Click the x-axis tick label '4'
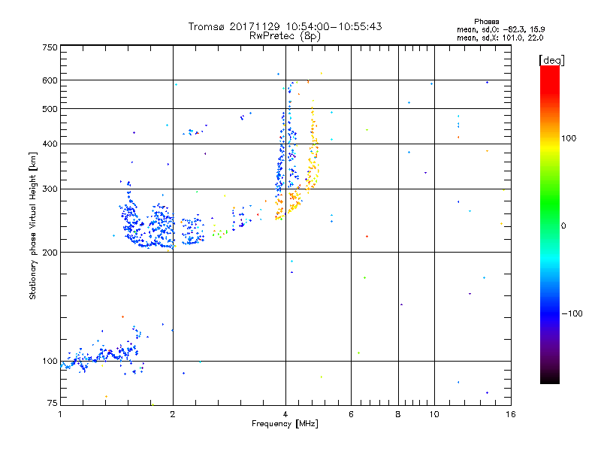Viewport: 601px width, 451px height. tap(285, 414)
